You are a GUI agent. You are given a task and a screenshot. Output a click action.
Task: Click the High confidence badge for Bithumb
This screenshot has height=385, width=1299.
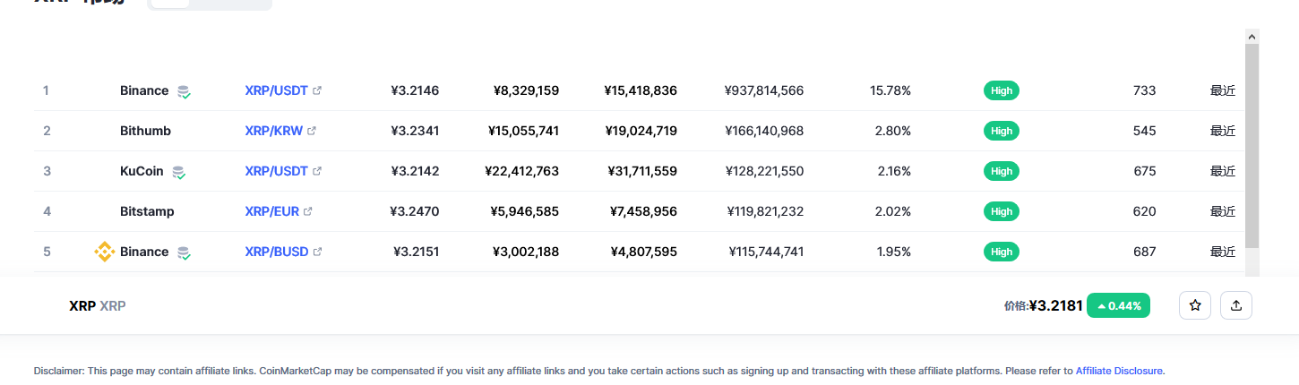pos(1002,131)
